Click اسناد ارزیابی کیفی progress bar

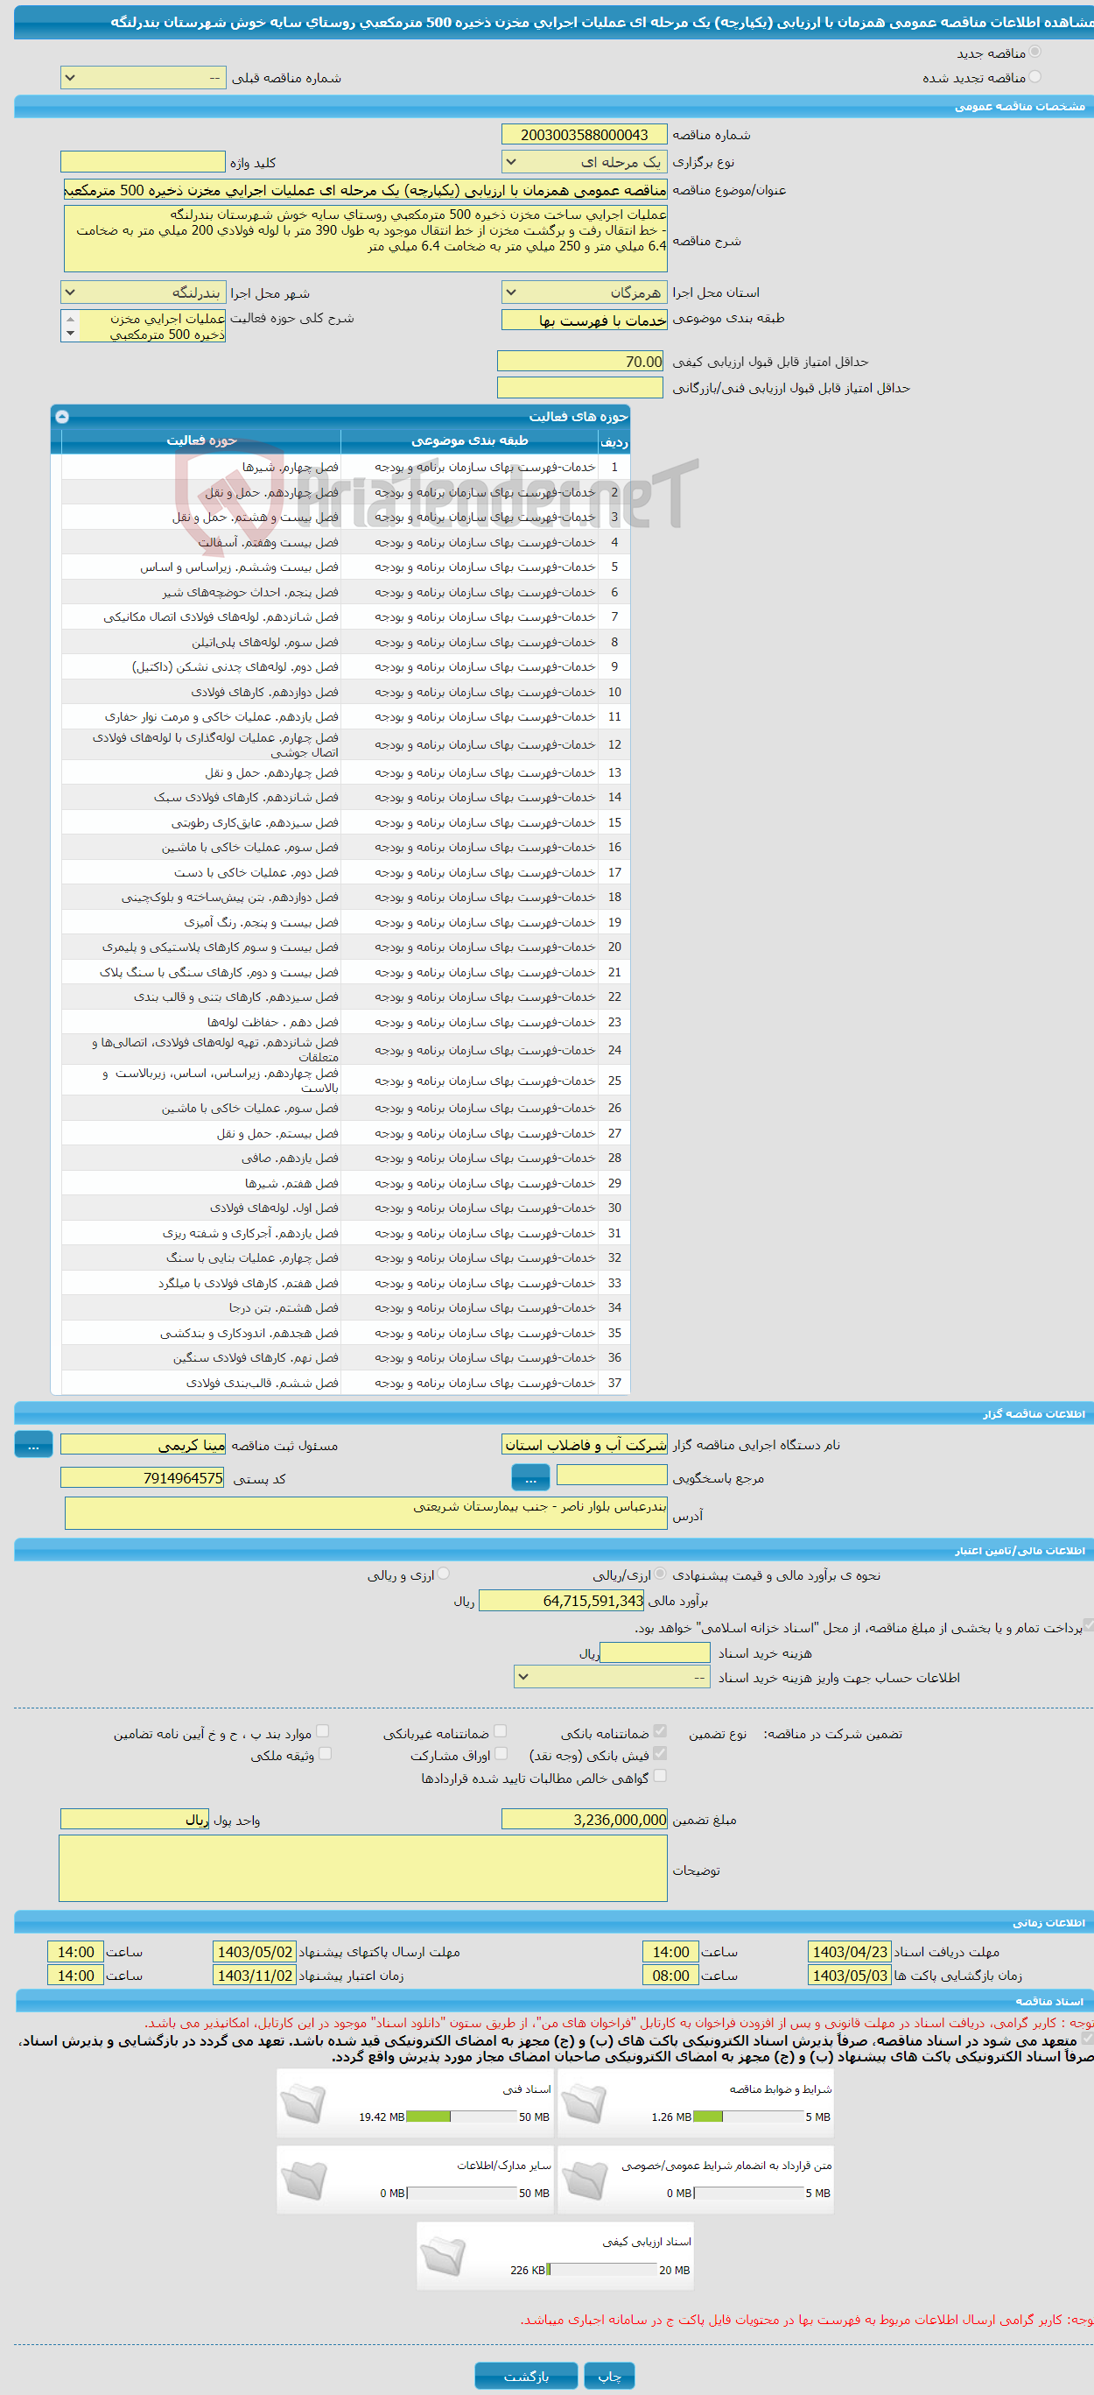602,2270
